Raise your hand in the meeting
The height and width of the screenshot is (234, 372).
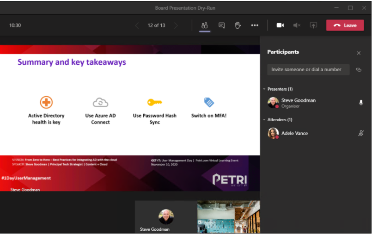238,25
